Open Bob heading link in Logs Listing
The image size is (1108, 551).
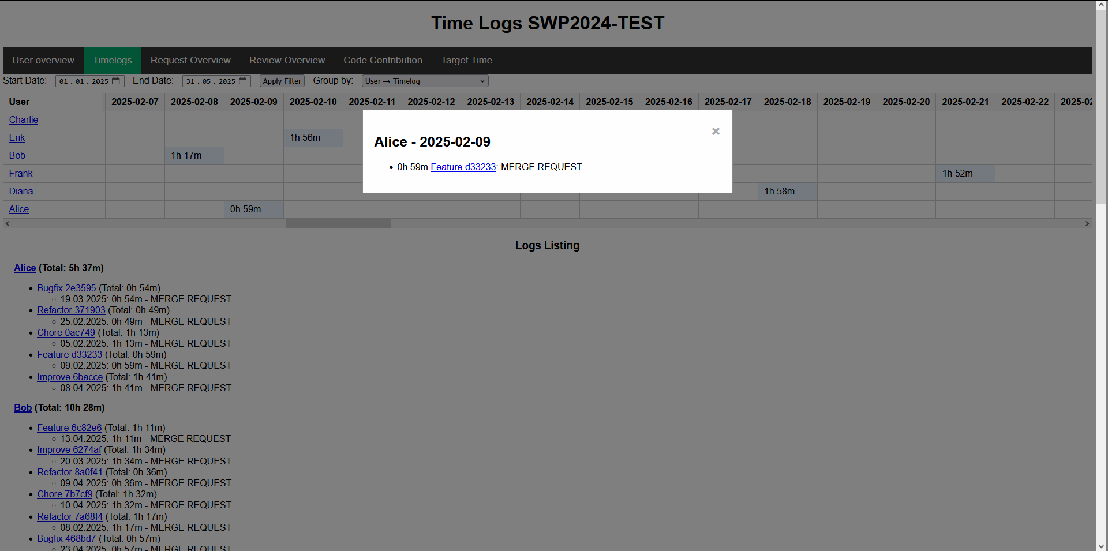(23, 408)
